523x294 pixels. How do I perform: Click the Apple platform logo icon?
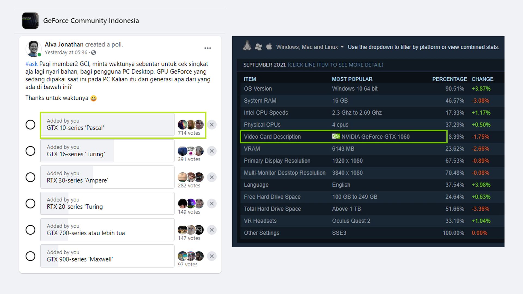[269, 47]
